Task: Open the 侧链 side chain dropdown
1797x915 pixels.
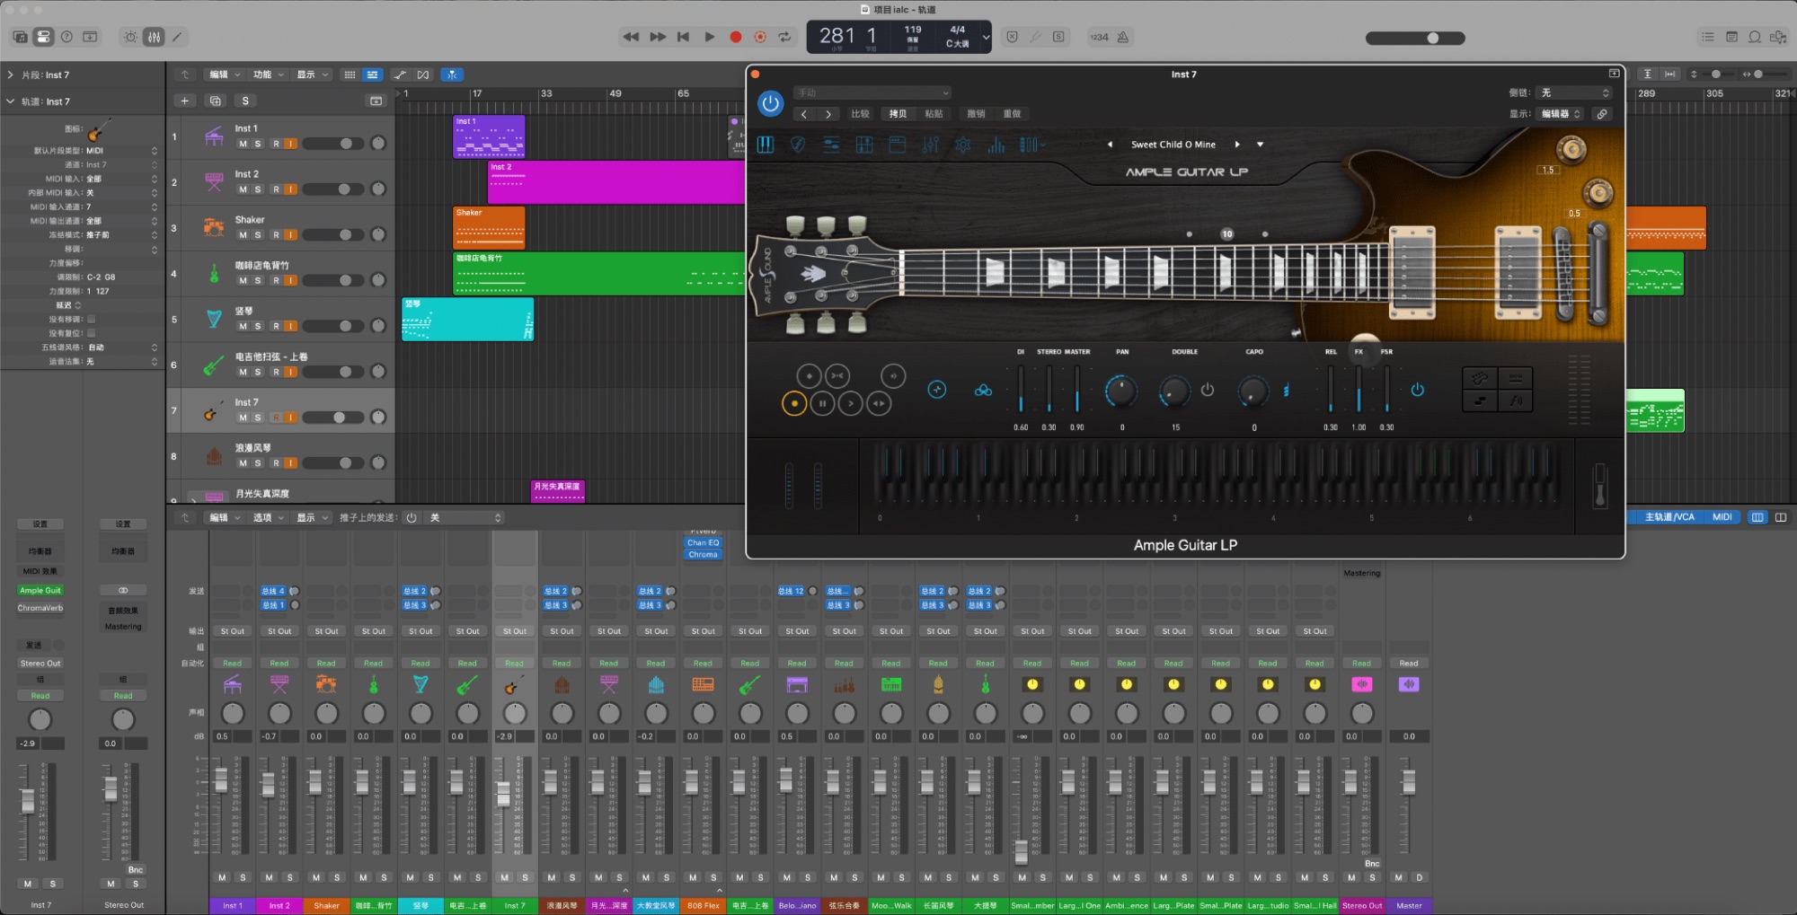Action: coord(1575,92)
